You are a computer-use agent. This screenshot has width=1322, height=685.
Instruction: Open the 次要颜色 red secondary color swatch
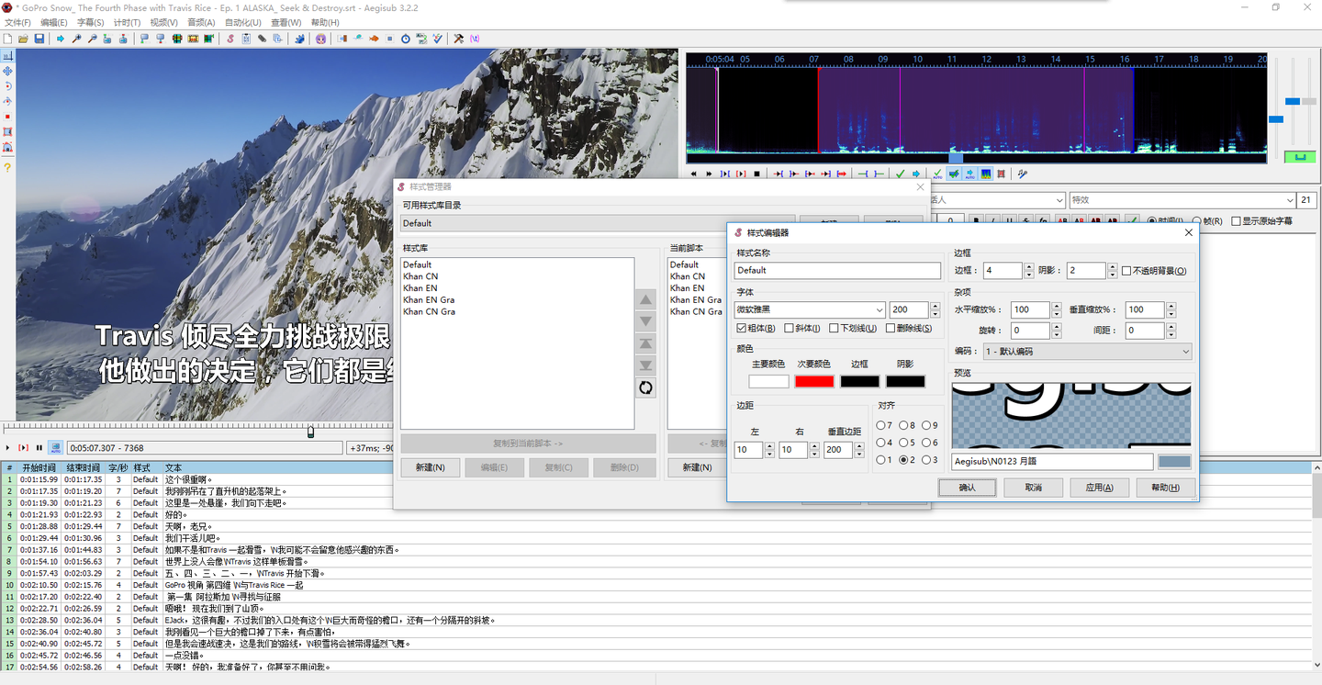coord(814,381)
